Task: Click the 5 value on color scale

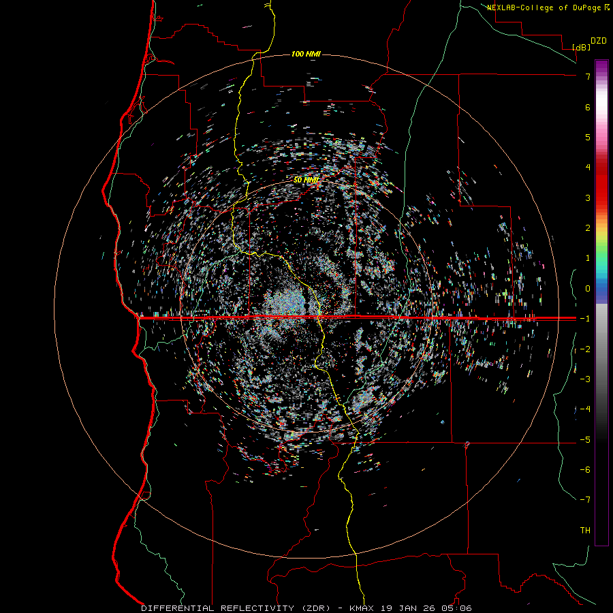Action: (588, 137)
